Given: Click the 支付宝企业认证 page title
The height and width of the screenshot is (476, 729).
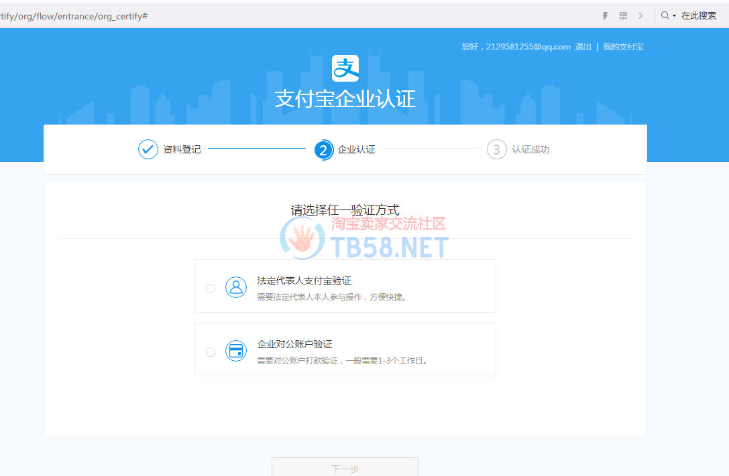Looking at the screenshot, I should pos(345,99).
